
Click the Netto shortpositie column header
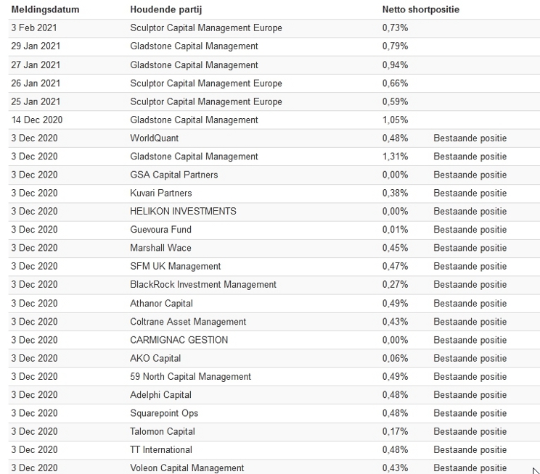coord(421,9)
